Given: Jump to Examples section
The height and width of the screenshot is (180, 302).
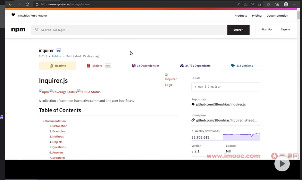Looking at the screenshot, I should (59, 131).
